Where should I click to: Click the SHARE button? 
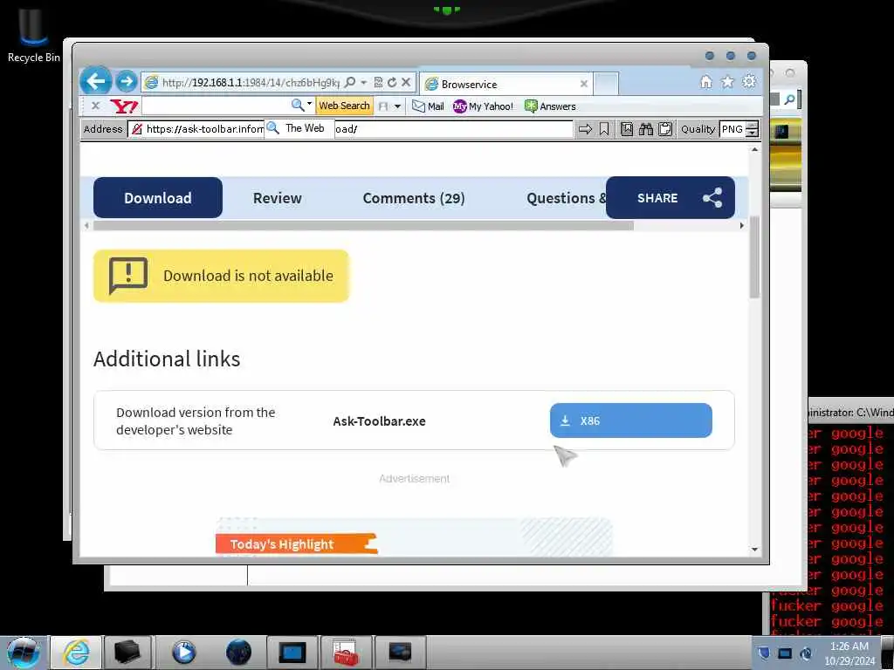[670, 198]
